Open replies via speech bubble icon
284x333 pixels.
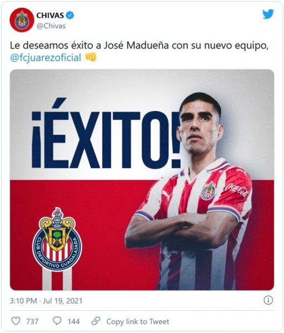57,321
